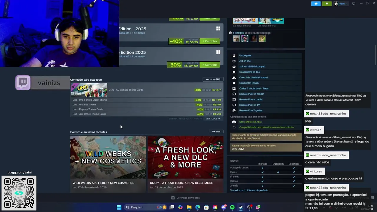
Task: Open the fourth friend avatar under 4 amigos
Action: (x=262, y=39)
